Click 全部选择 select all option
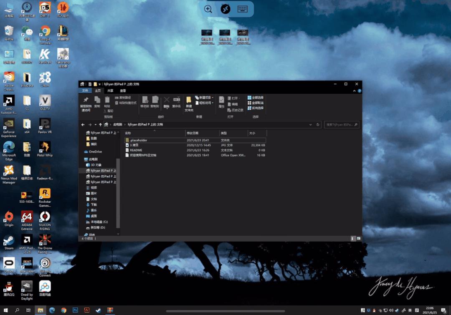Screen dimensions: 451x315 pos(256,98)
